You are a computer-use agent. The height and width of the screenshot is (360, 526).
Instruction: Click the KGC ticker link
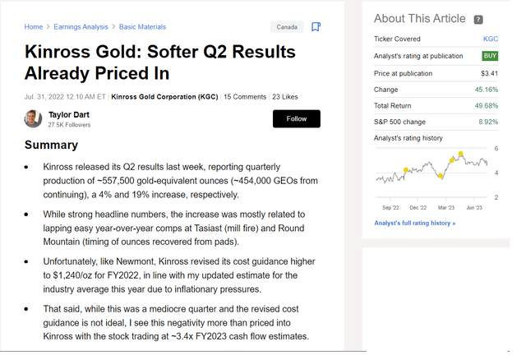(490, 39)
